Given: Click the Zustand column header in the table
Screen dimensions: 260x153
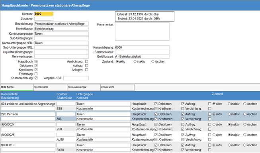Looking at the screenshot, I should pos(217,94).
